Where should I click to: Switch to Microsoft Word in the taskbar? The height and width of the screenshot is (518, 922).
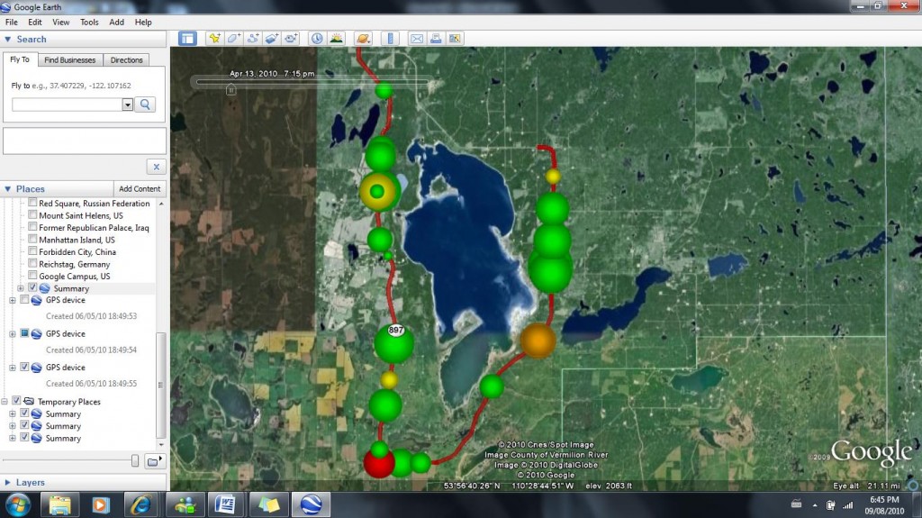coord(225,505)
